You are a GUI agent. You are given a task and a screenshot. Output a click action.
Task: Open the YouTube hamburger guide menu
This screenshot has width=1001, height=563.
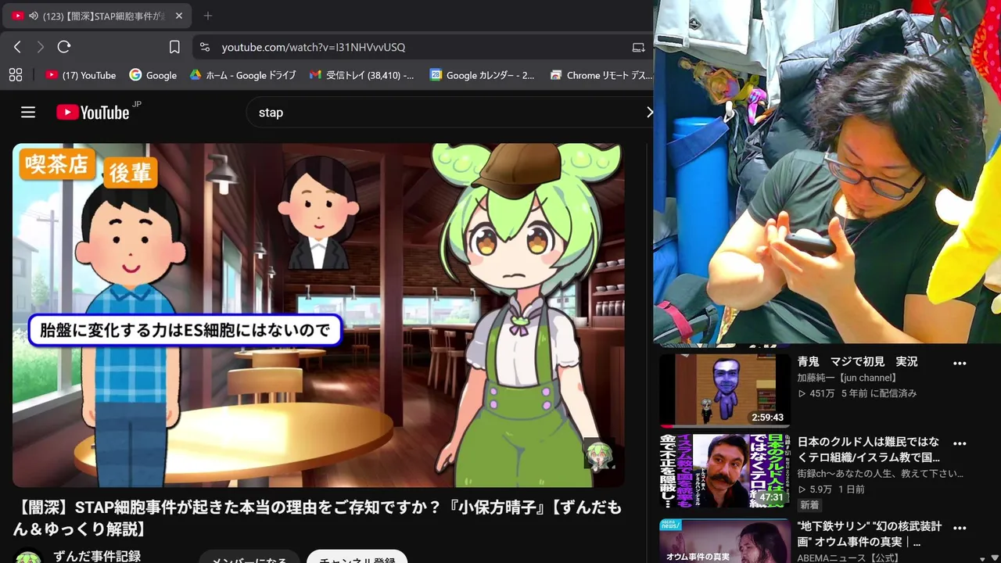coord(28,113)
